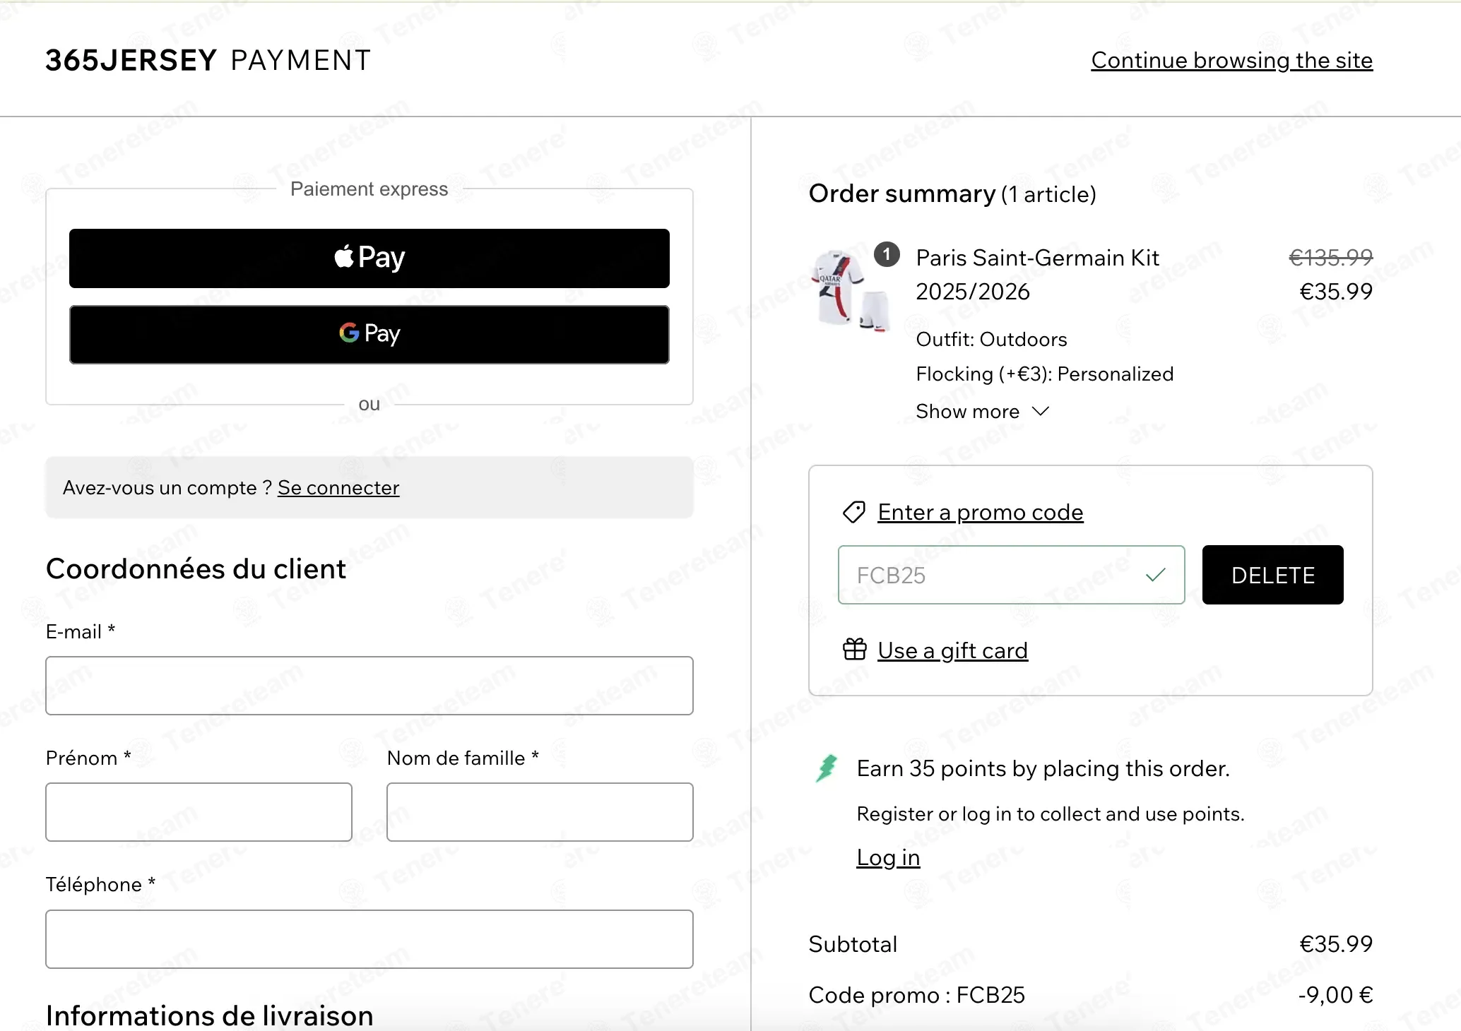Click the gift card present icon
Image resolution: width=1461 pixels, height=1031 pixels.
click(x=854, y=649)
